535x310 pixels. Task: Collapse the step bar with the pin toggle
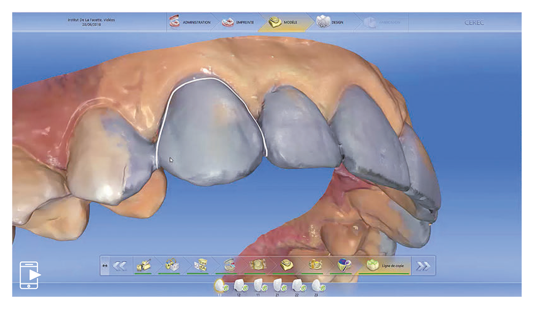pyautogui.click(x=105, y=266)
